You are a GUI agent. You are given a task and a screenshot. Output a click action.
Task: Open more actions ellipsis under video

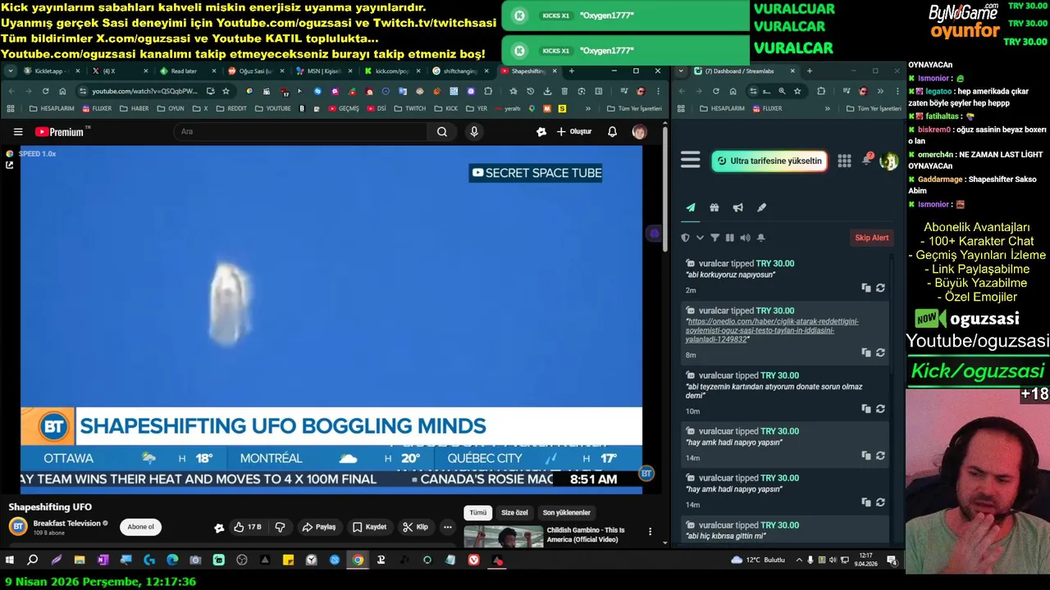point(448,527)
